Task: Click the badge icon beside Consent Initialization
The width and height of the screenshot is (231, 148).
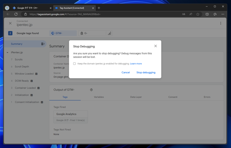Action: 42,102
